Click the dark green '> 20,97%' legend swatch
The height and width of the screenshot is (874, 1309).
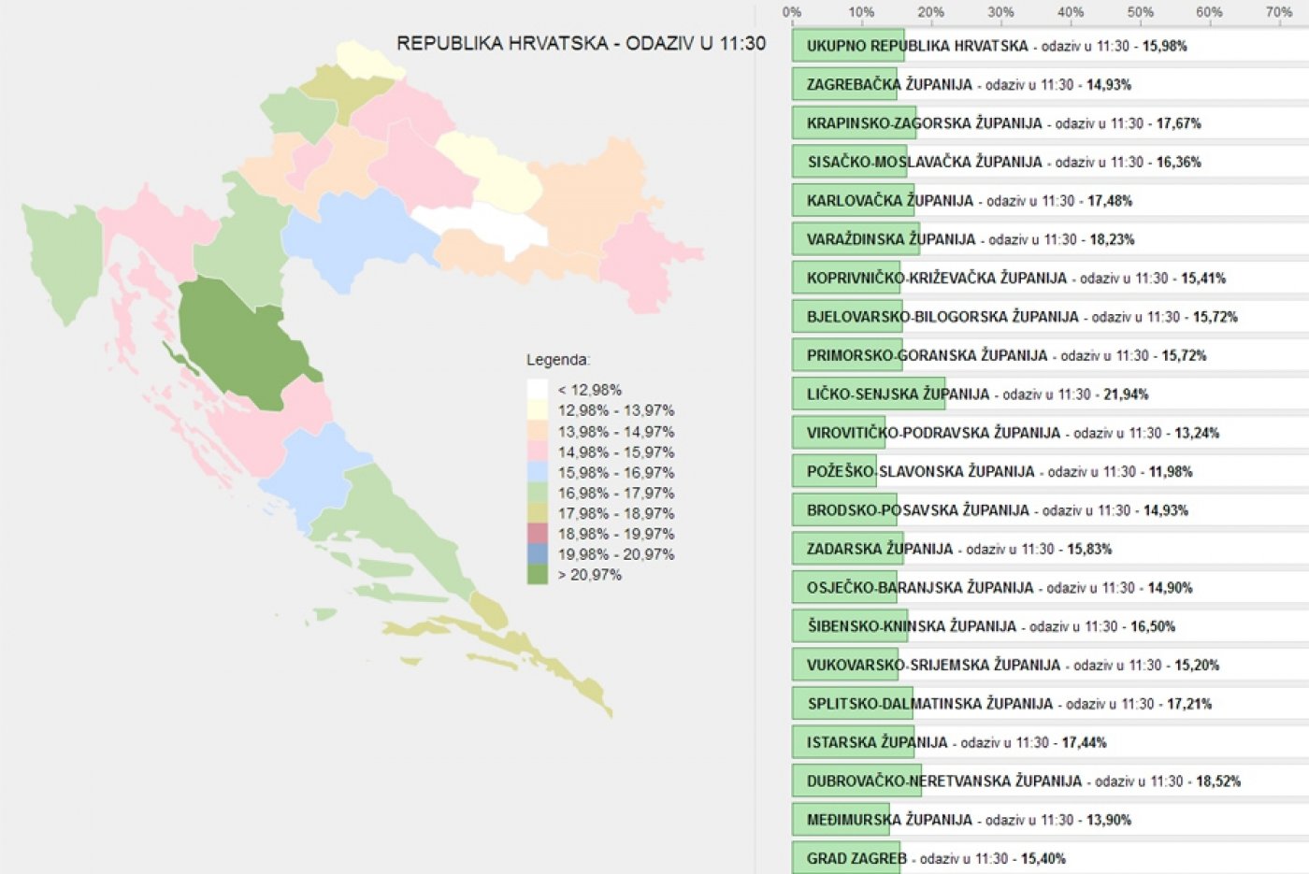(x=537, y=575)
